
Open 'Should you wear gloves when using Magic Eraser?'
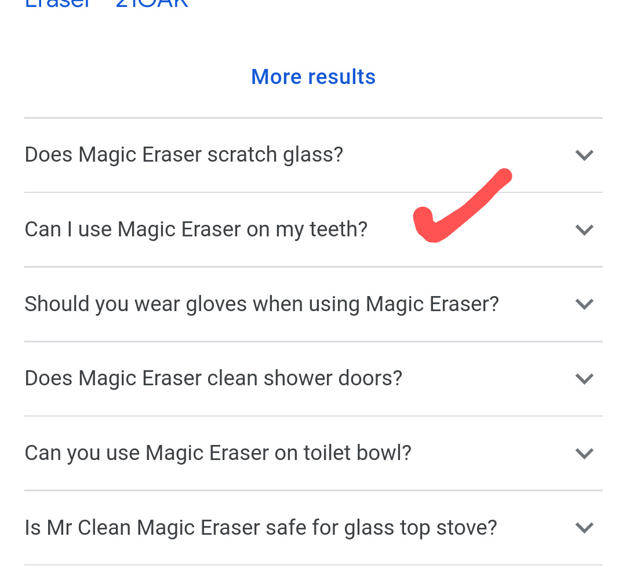point(261,304)
